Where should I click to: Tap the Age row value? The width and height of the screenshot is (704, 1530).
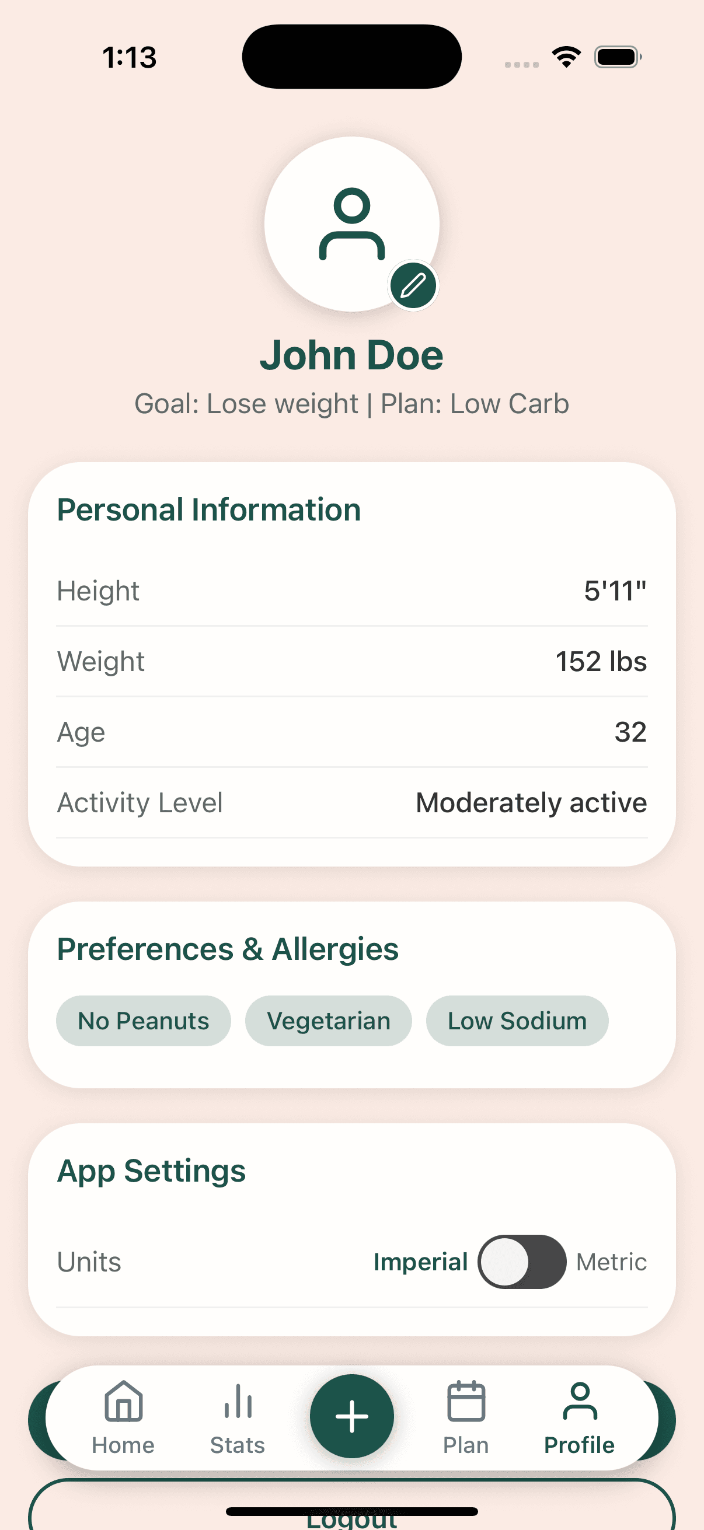pos(630,732)
